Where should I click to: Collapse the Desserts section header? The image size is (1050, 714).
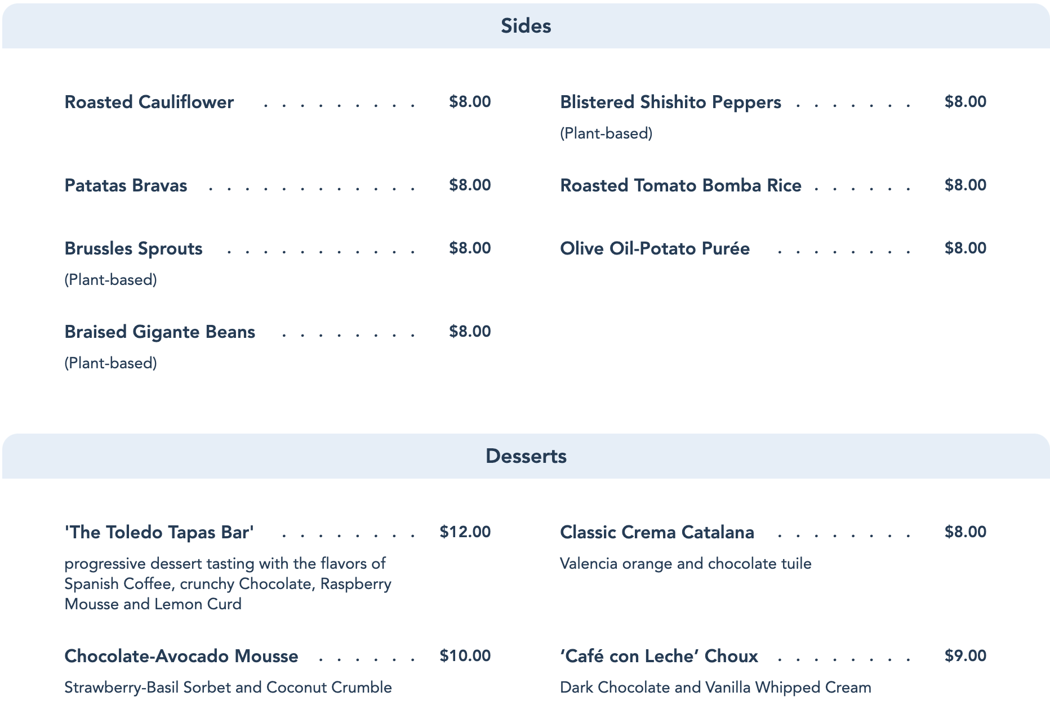(526, 456)
